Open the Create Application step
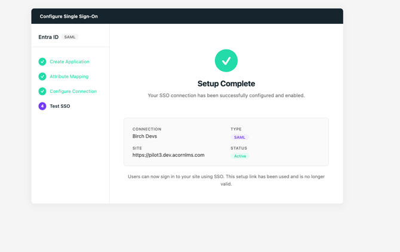The height and width of the screenshot is (252, 400). (x=69, y=61)
